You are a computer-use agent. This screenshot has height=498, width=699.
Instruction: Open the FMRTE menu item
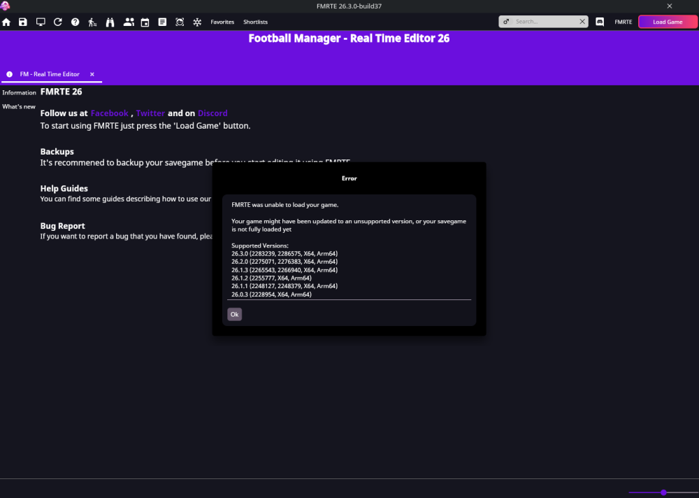pos(624,22)
